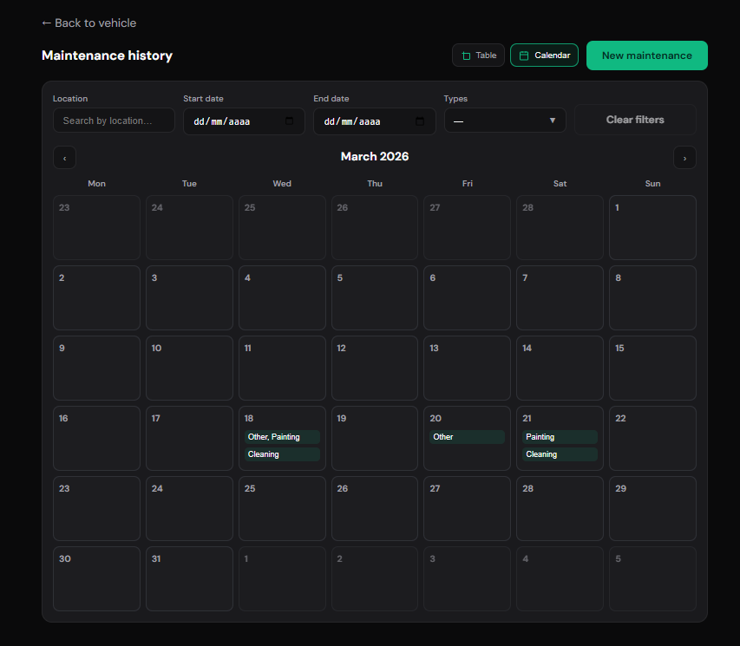Select the March 19 day cell
This screenshot has width=740, height=646.
[374, 439]
